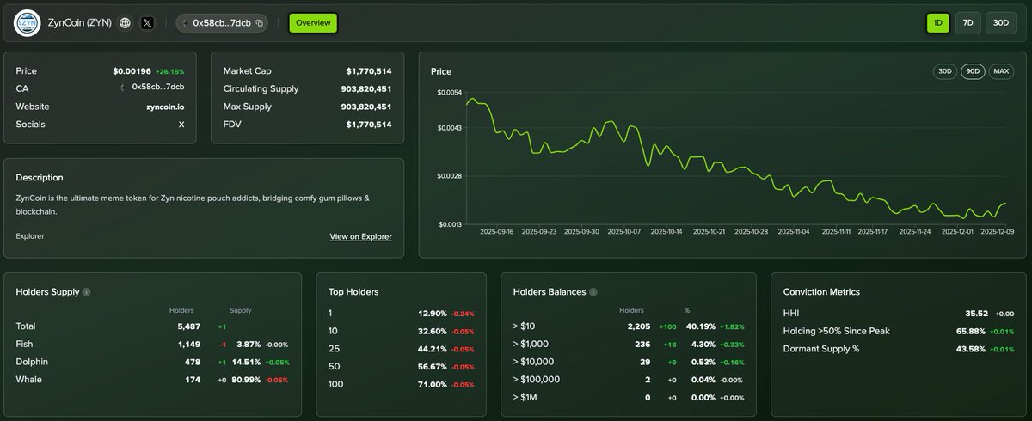Screen dimensions: 1032x421
Task: Click the Fish holders count 1,149
Action: (x=188, y=344)
